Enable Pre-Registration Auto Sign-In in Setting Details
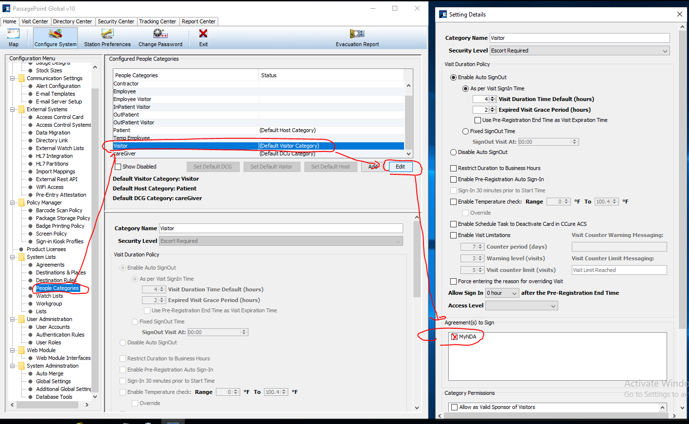The image size is (689, 424). point(454,179)
